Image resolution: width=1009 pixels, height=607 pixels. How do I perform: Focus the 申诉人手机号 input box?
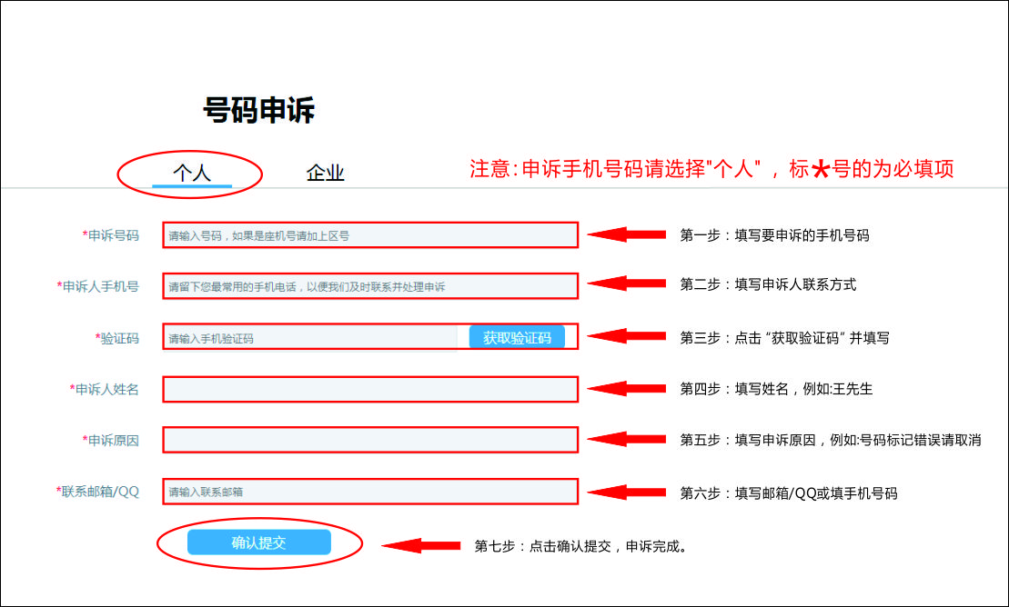click(x=369, y=286)
